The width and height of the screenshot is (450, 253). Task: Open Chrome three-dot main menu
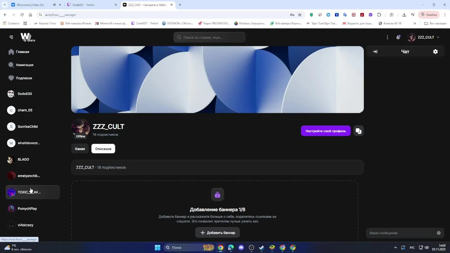(x=445, y=15)
